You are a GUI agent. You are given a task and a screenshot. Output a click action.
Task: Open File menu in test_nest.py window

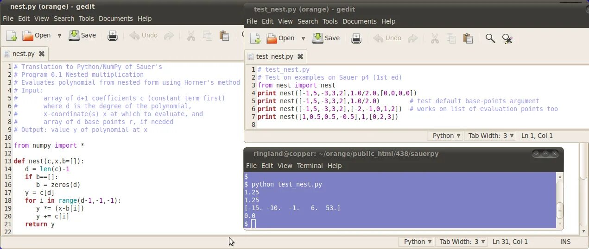click(252, 21)
